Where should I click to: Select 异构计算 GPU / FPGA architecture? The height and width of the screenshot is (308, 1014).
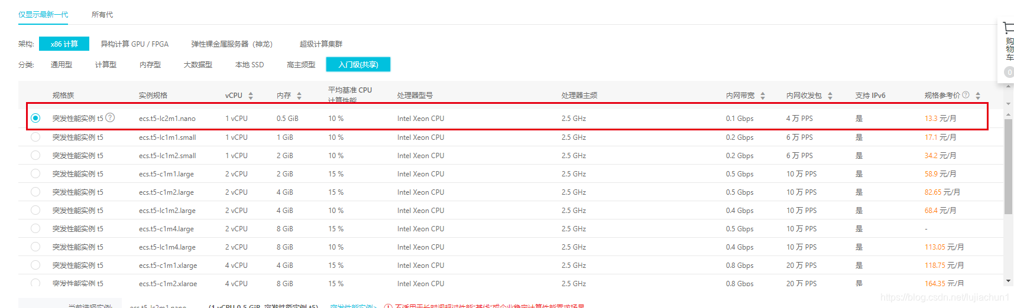(135, 44)
